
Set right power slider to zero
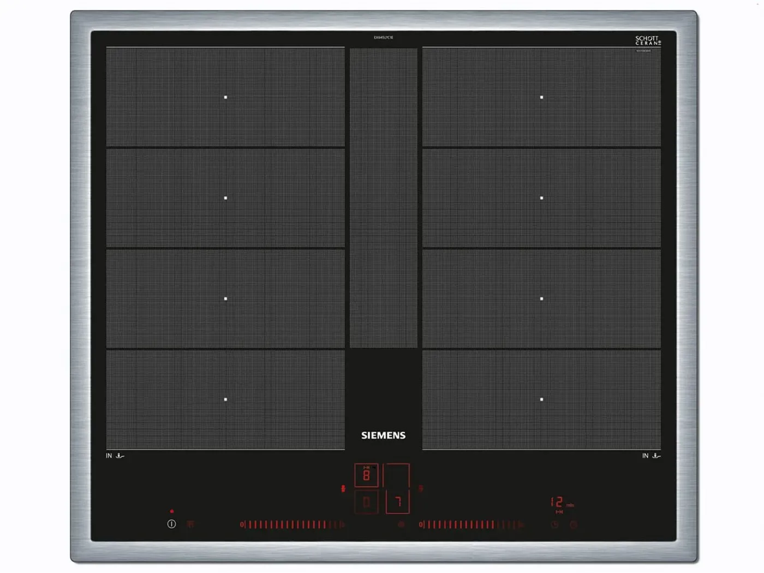[421, 524]
